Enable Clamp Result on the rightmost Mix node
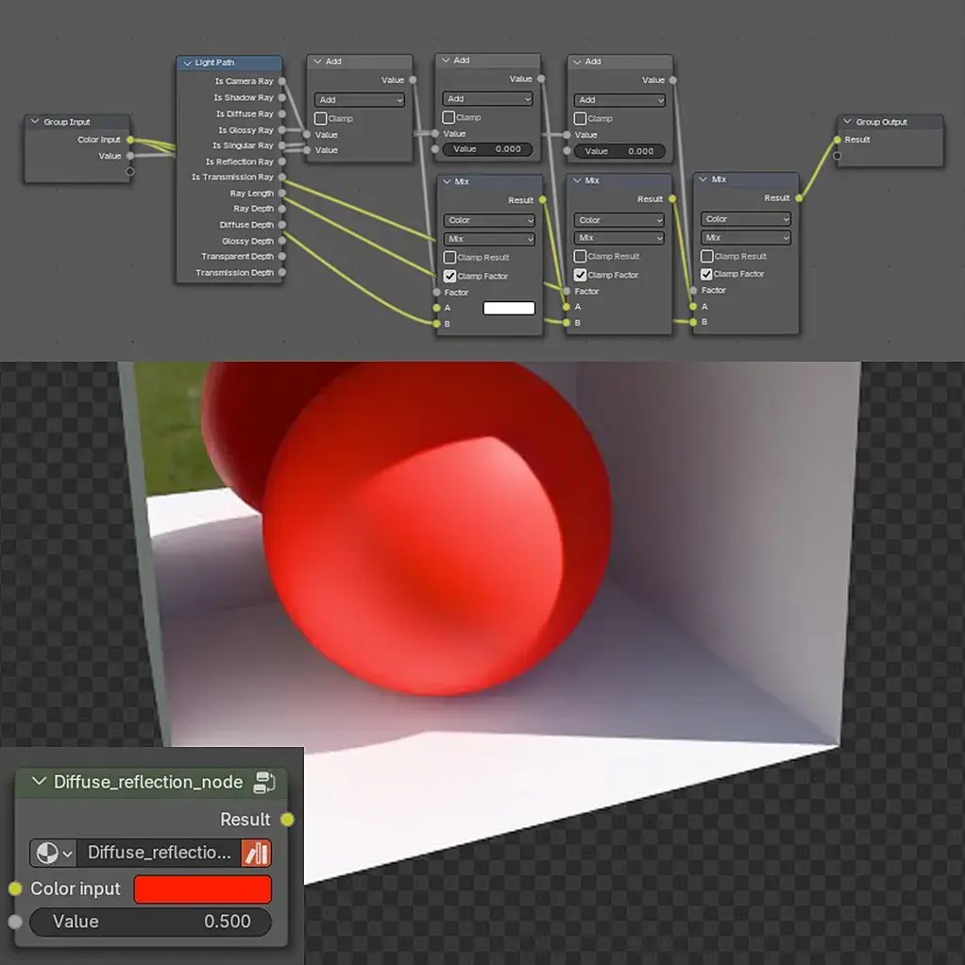 (x=706, y=256)
